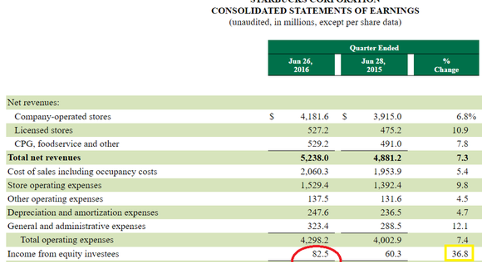Screen dimensions: 482x262
Task: Click the CPG, foodservice and other label
Action: tap(67, 144)
